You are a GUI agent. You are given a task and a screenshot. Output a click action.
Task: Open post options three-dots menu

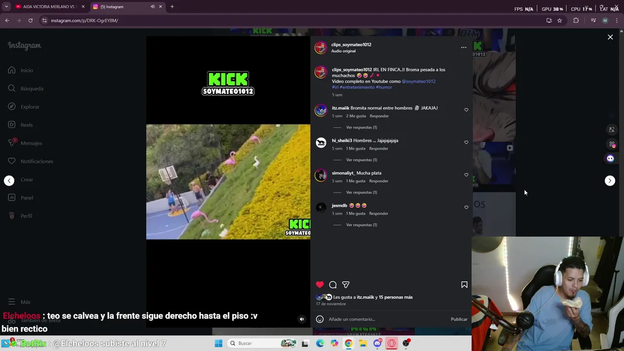point(464,47)
